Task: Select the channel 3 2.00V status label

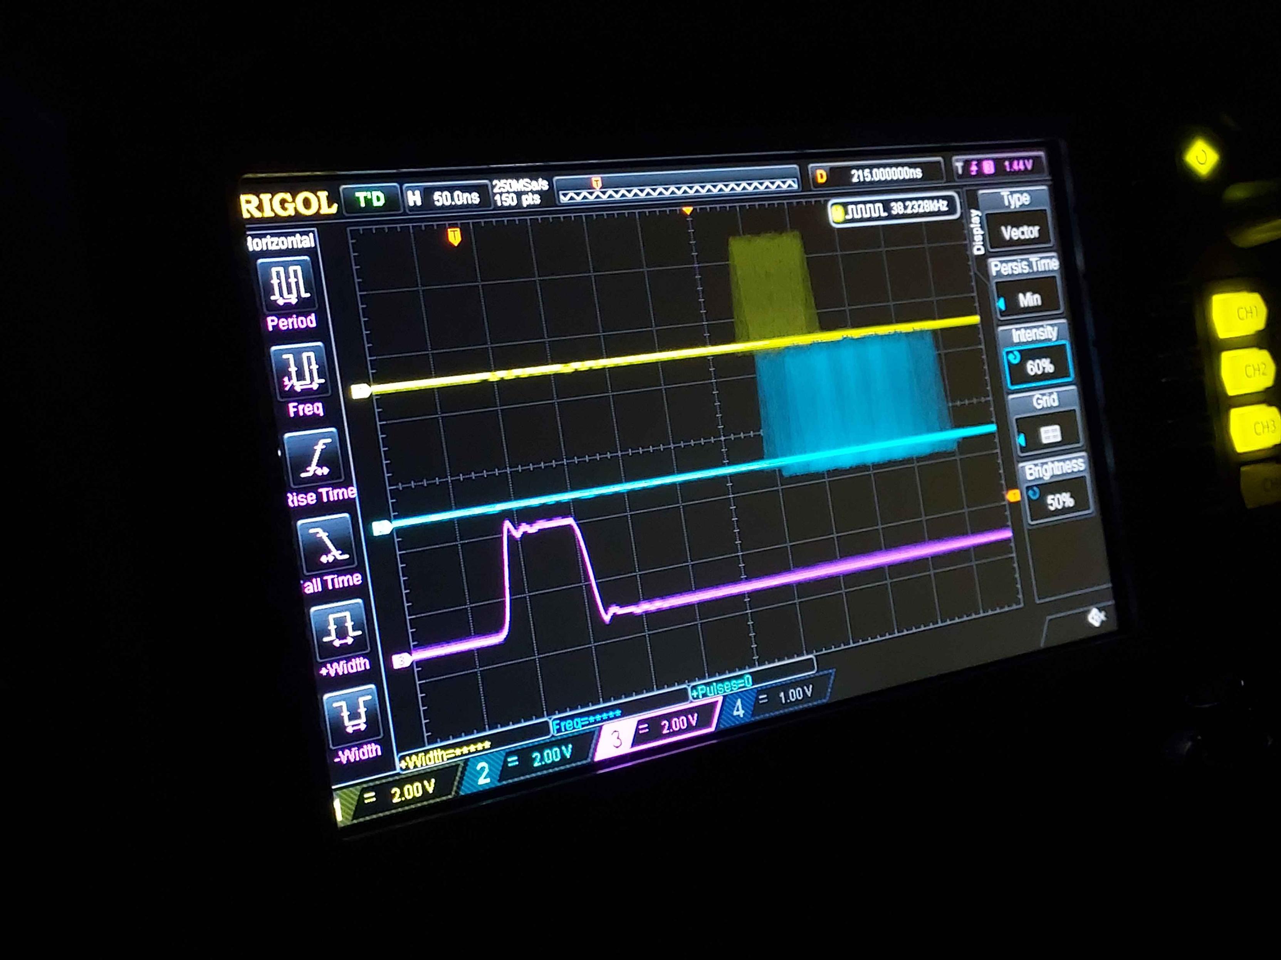Action: (x=658, y=730)
